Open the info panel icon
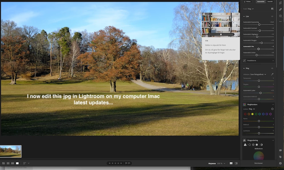The height and width of the screenshot is (170, 284). [x=280, y=163]
